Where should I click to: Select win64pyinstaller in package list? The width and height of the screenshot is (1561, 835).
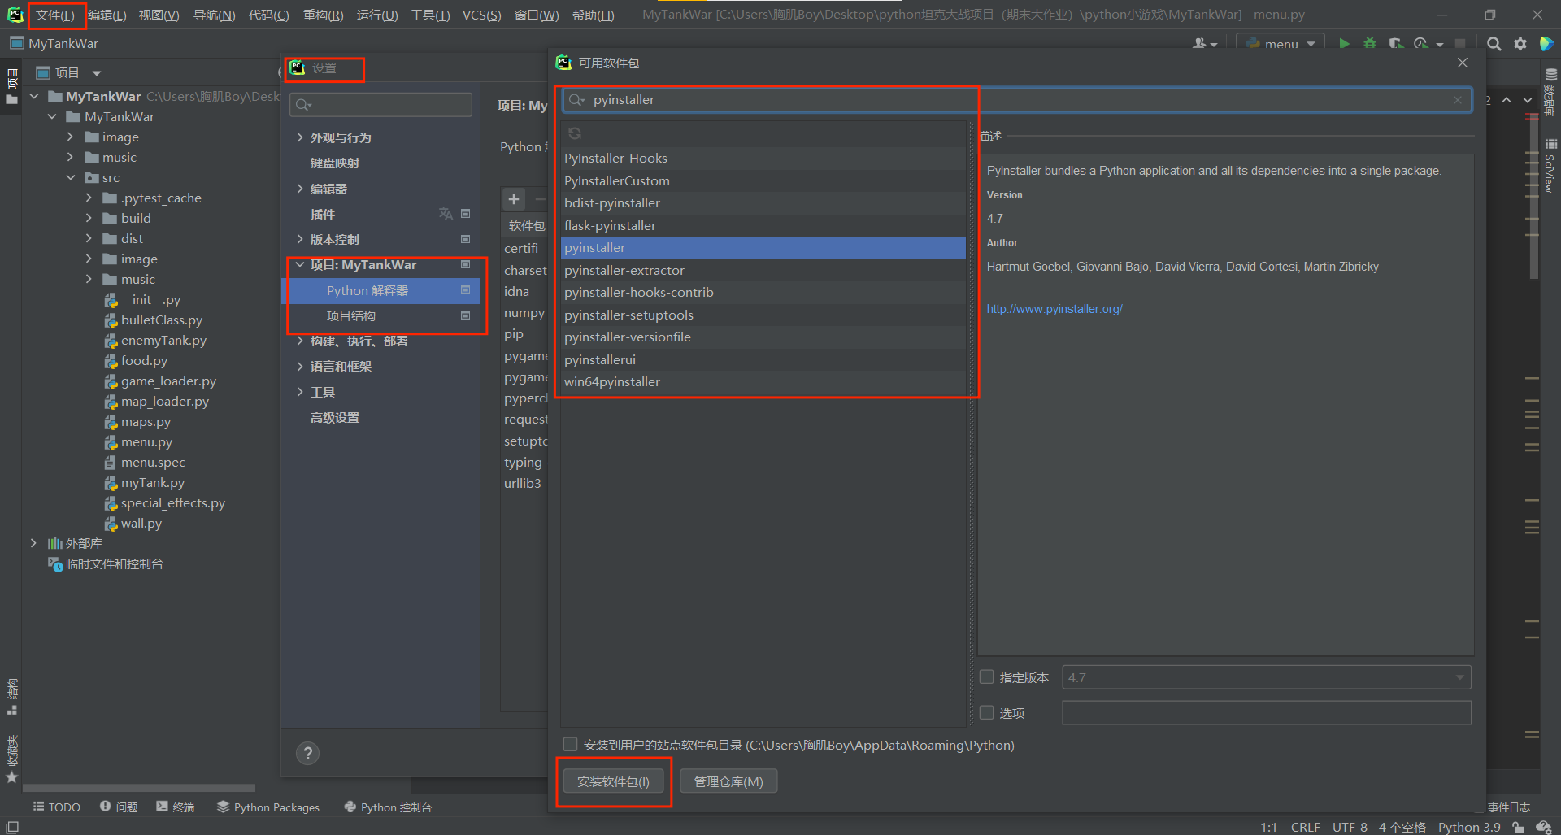763,381
